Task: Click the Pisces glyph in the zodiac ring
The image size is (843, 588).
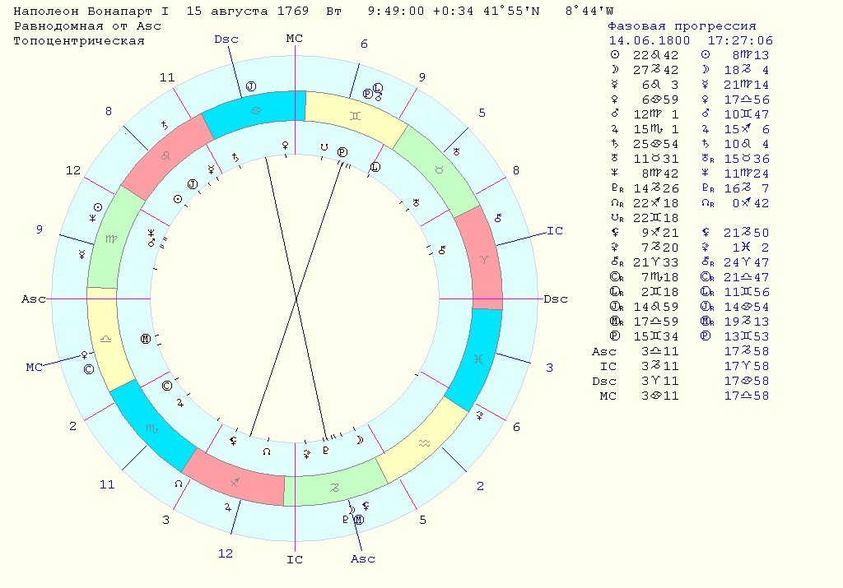Action: (x=478, y=359)
